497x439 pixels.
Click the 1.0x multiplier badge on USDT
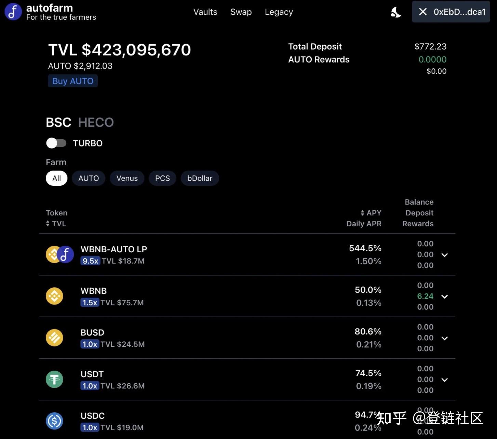click(x=90, y=386)
